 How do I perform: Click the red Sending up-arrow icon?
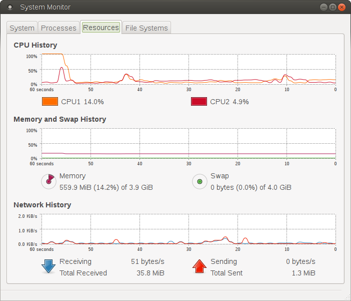199,266
